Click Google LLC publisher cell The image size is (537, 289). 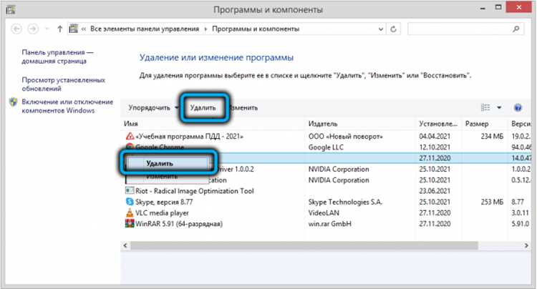pos(326,147)
